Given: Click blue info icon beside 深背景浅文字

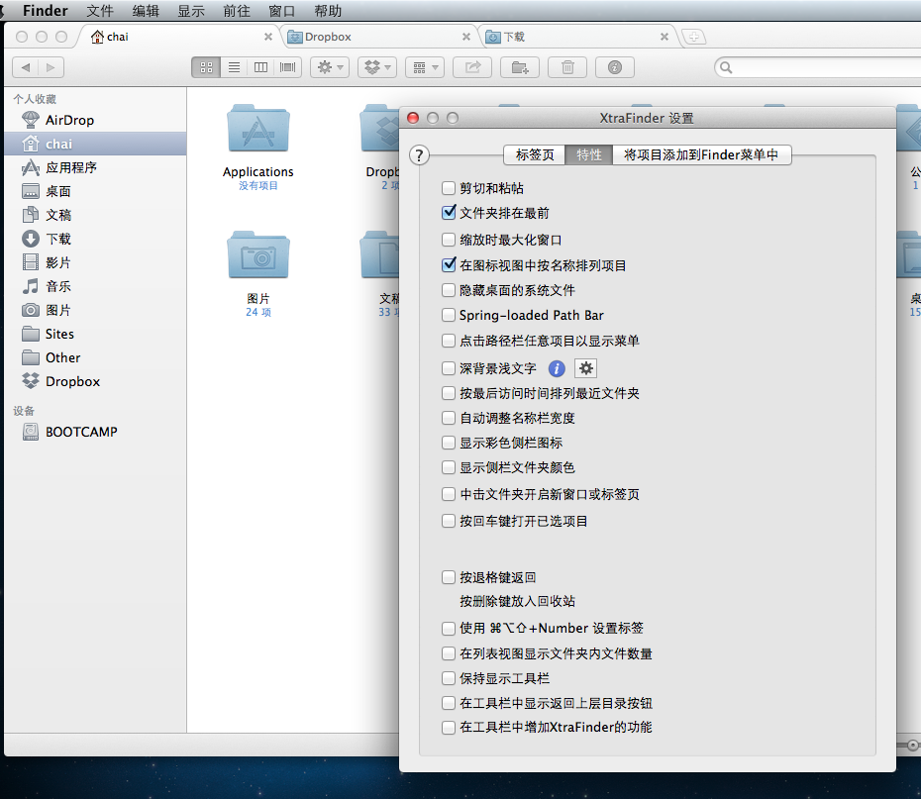Looking at the screenshot, I should coord(557,368).
